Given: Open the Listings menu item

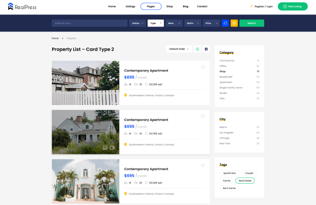Looking at the screenshot, I should click(x=130, y=6).
